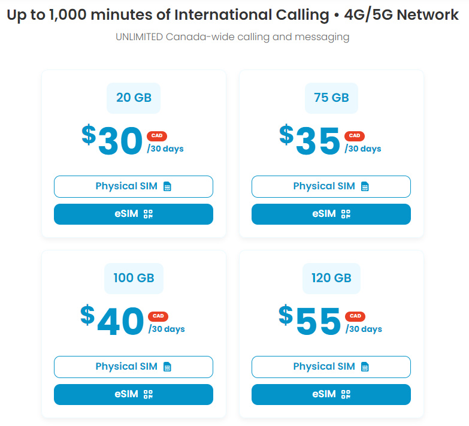Select Physical SIM for the 120 GB plan
Image resolution: width=469 pixels, height=426 pixels.
331,367
